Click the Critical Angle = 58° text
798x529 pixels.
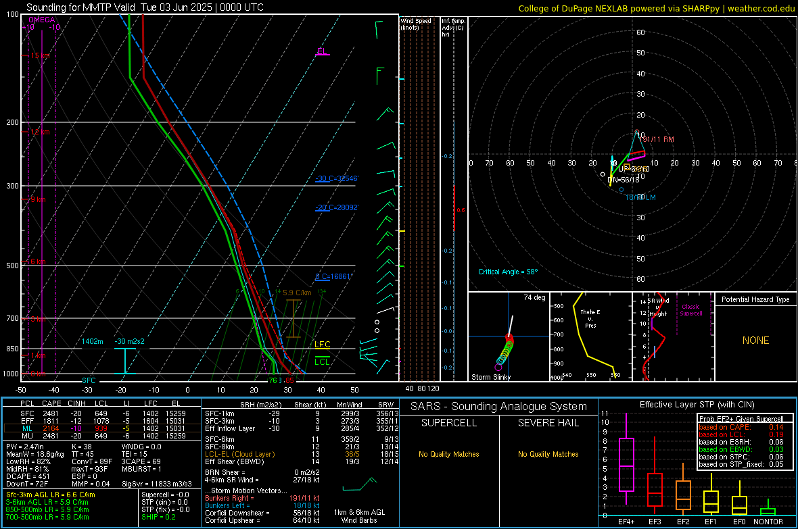tap(508, 272)
